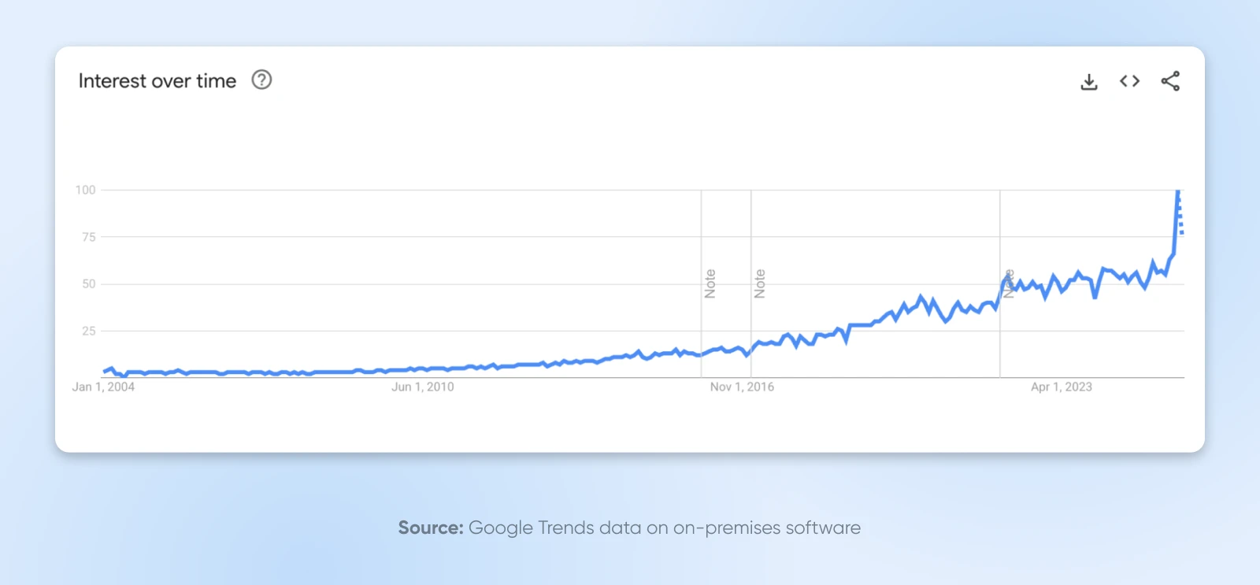This screenshot has width=1260, height=585.
Task: Open the embed code icon
Action: pyautogui.click(x=1129, y=81)
